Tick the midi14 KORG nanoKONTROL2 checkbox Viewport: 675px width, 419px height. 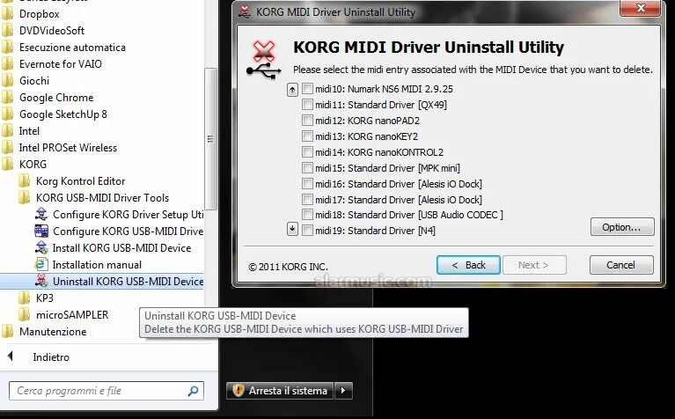[307, 152]
